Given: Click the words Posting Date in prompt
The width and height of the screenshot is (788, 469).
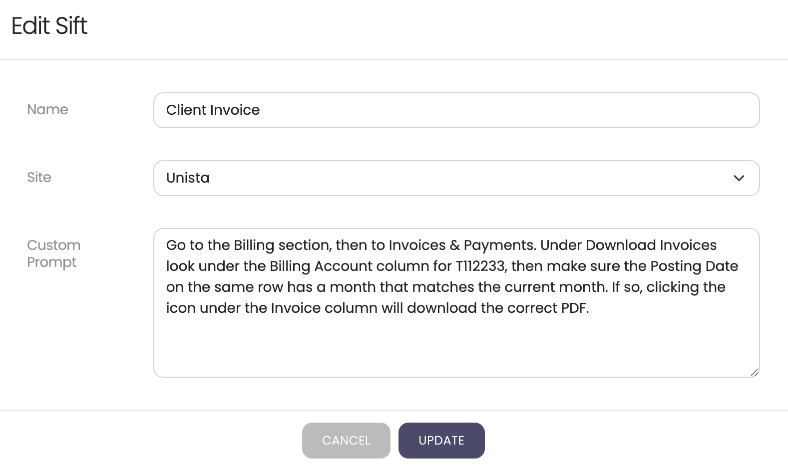Looking at the screenshot, I should (x=694, y=266).
